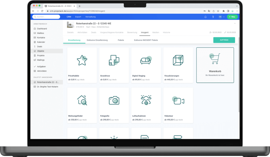Screen dimensions: 270x157
Task: Open Projekte in the sidebar
Action: coord(47,56)
